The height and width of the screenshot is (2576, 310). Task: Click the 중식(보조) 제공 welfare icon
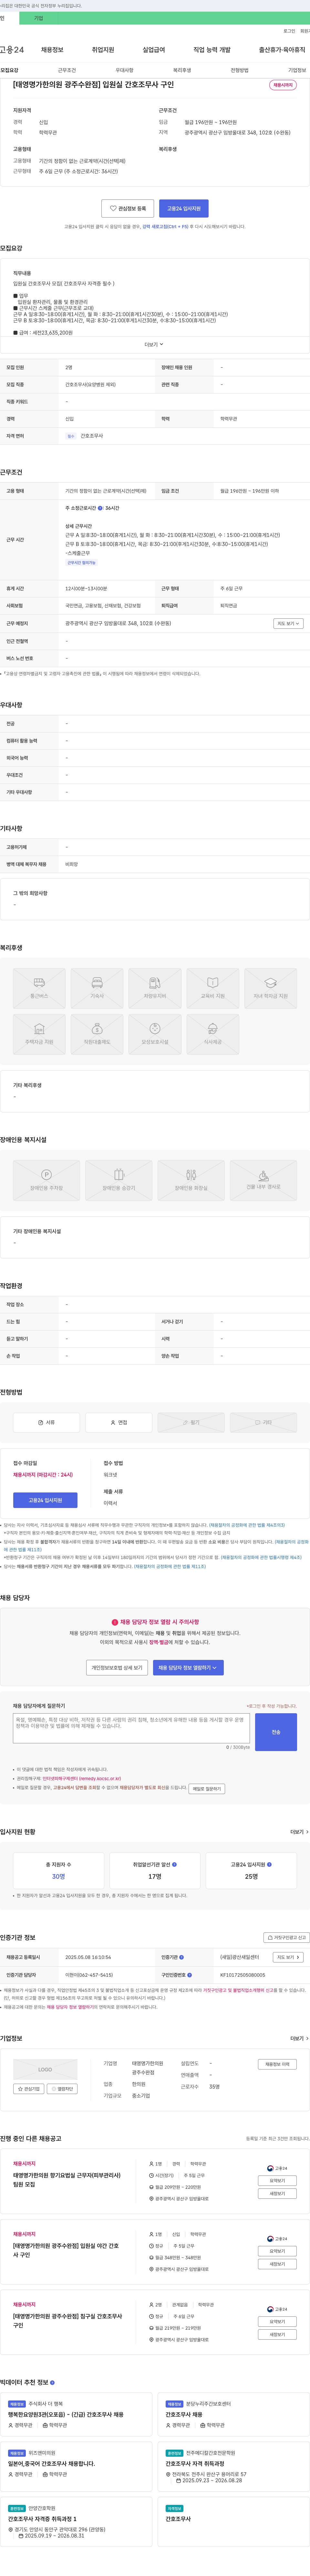tap(155, 1034)
